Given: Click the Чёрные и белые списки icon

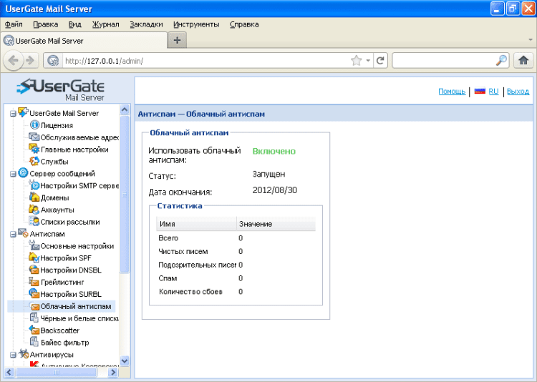Looking at the screenshot, I should pos(34,318).
